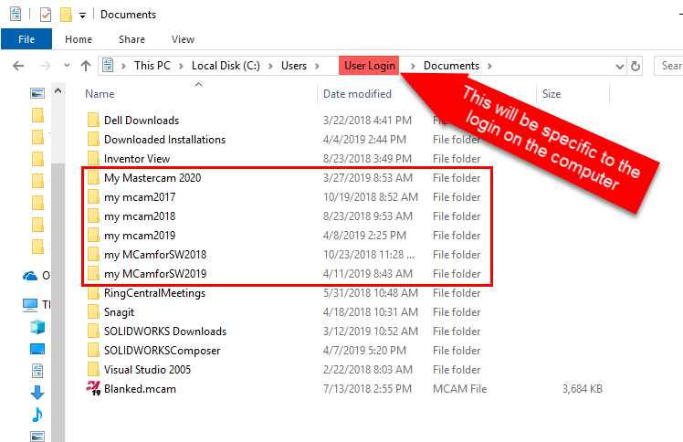Expand the chevron after This PC
This screenshot has height=442, width=683.
(181, 66)
